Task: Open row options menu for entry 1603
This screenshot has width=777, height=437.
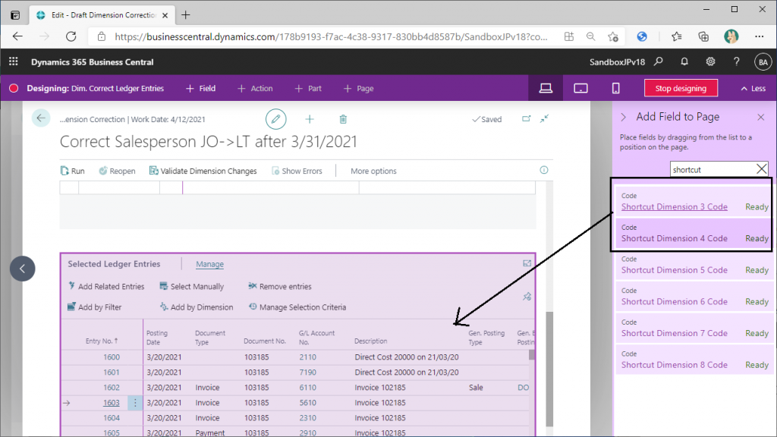Action: pyautogui.click(x=135, y=403)
